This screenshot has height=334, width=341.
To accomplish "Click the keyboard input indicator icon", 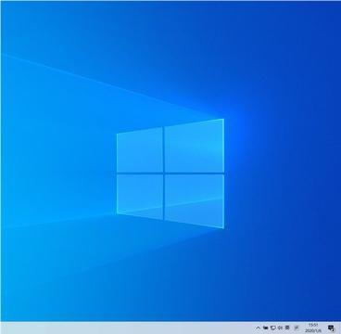I will tap(287, 328).
